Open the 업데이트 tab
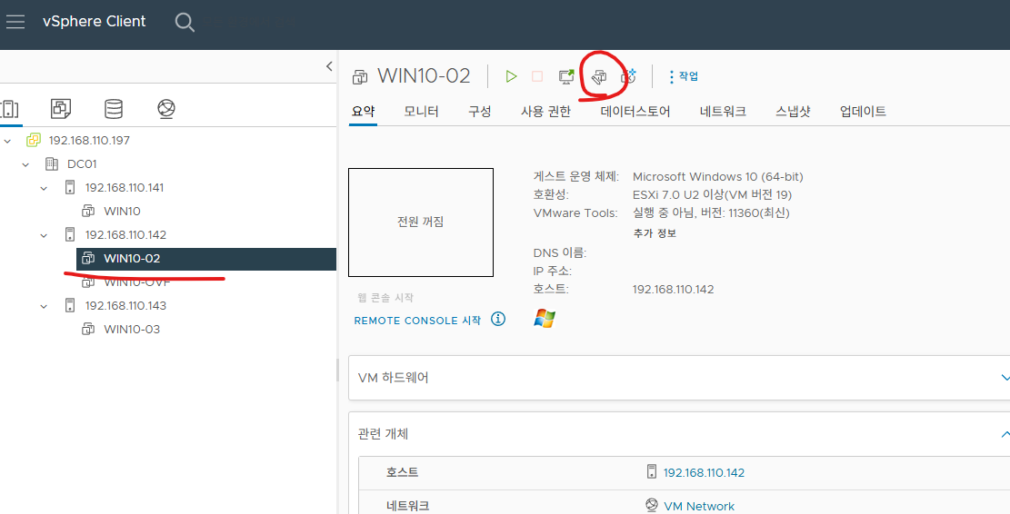Viewport: 1010px width, 514px height. tap(863, 112)
